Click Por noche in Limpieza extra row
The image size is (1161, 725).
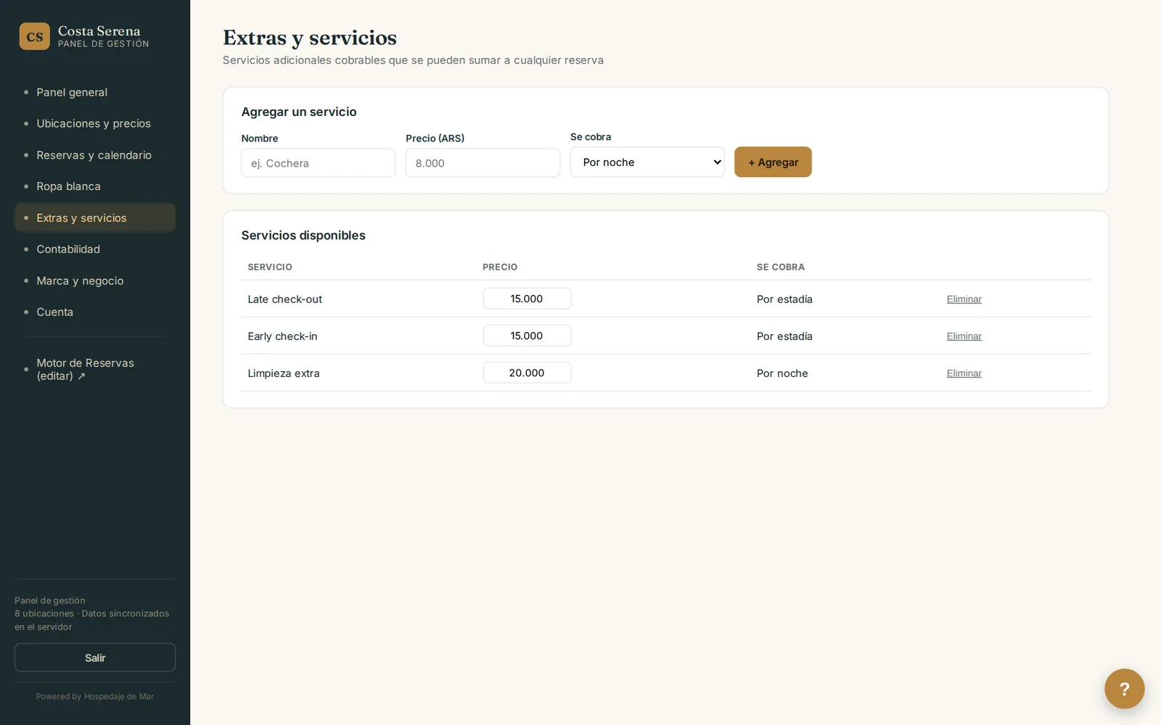pos(782,373)
